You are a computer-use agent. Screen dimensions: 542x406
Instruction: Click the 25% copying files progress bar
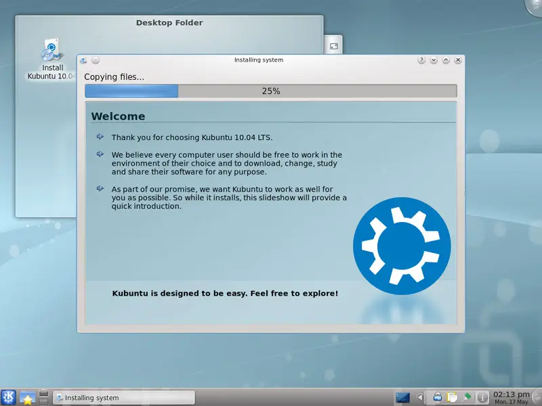[x=270, y=91]
